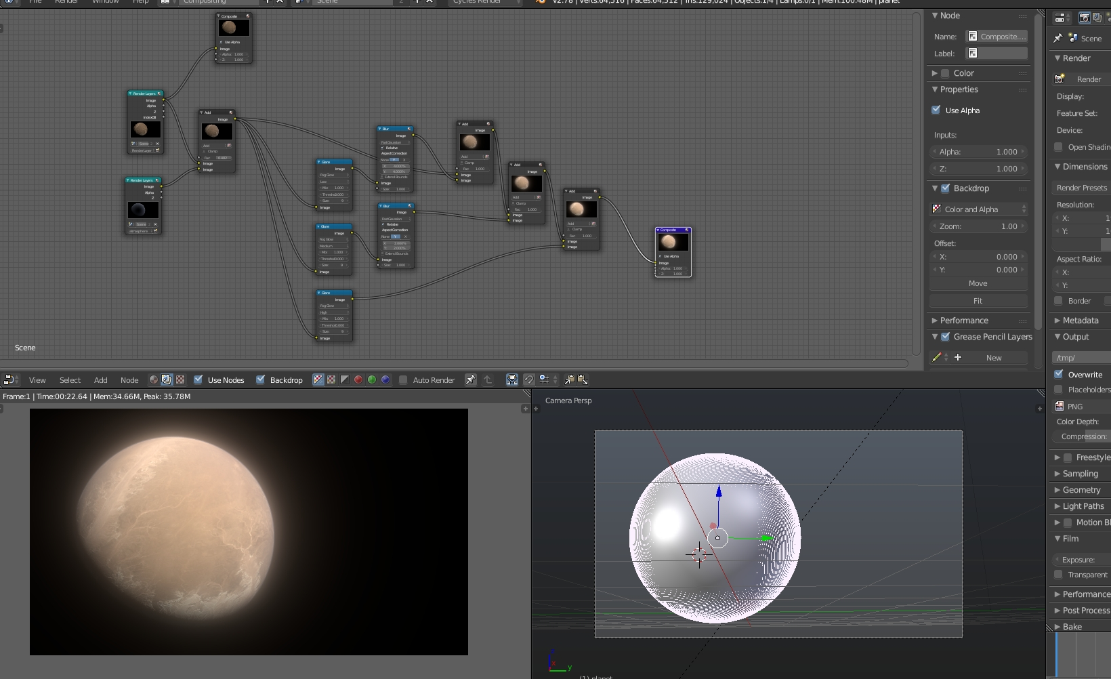
Task: Toggle Backdrop checkbox in the node editor header
Action: pos(260,379)
